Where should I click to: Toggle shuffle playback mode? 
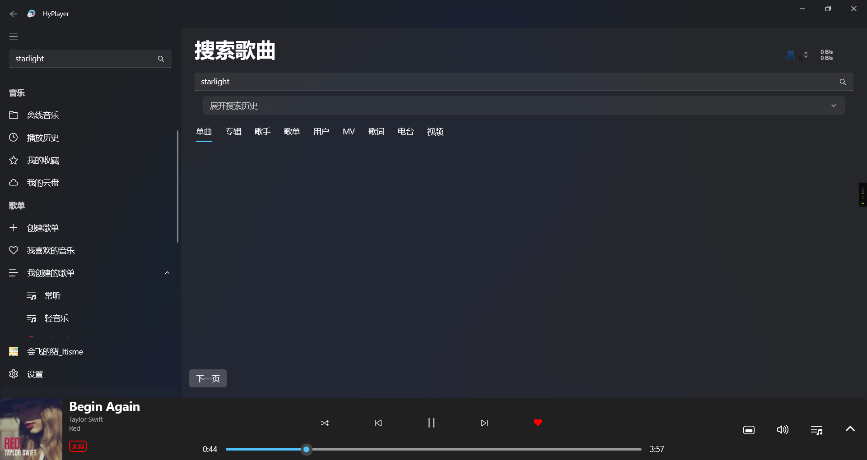pos(325,423)
